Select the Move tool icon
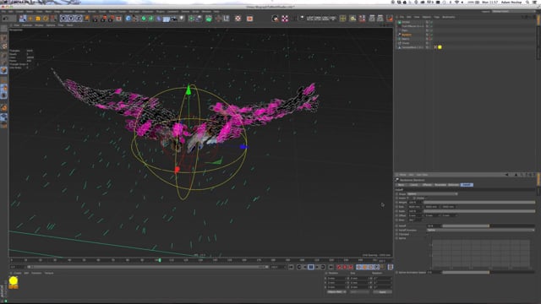541x304 pixels. tap(30, 19)
